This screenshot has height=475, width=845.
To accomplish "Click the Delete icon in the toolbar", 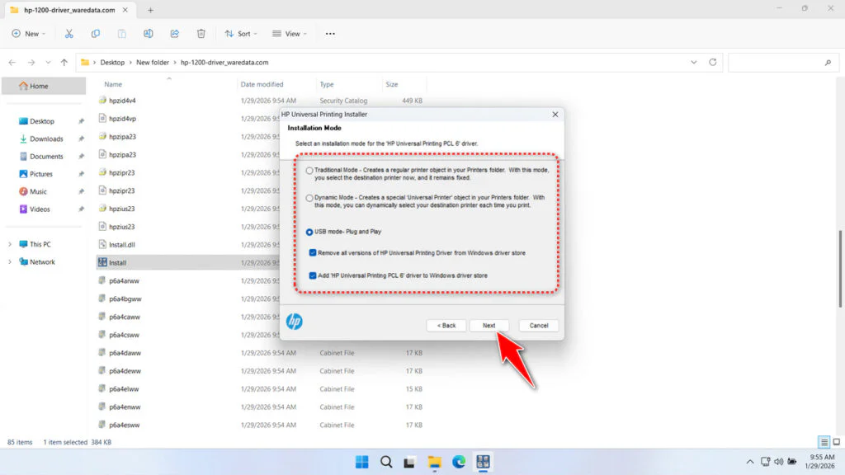I will pyautogui.click(x=201, y=34).
